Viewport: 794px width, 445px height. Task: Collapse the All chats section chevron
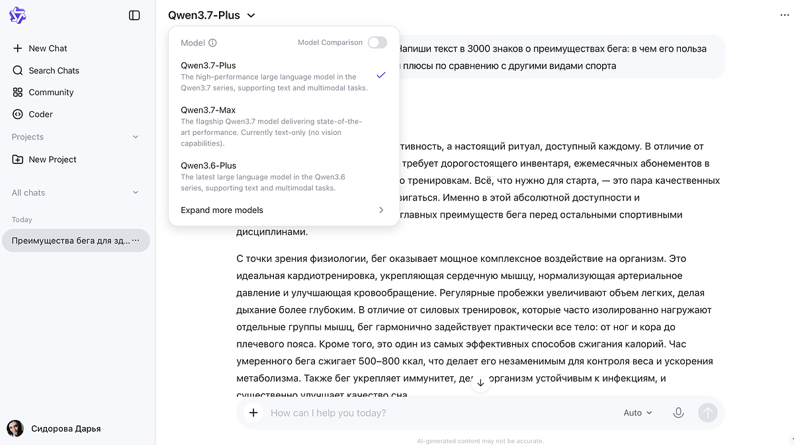point(136,193)
